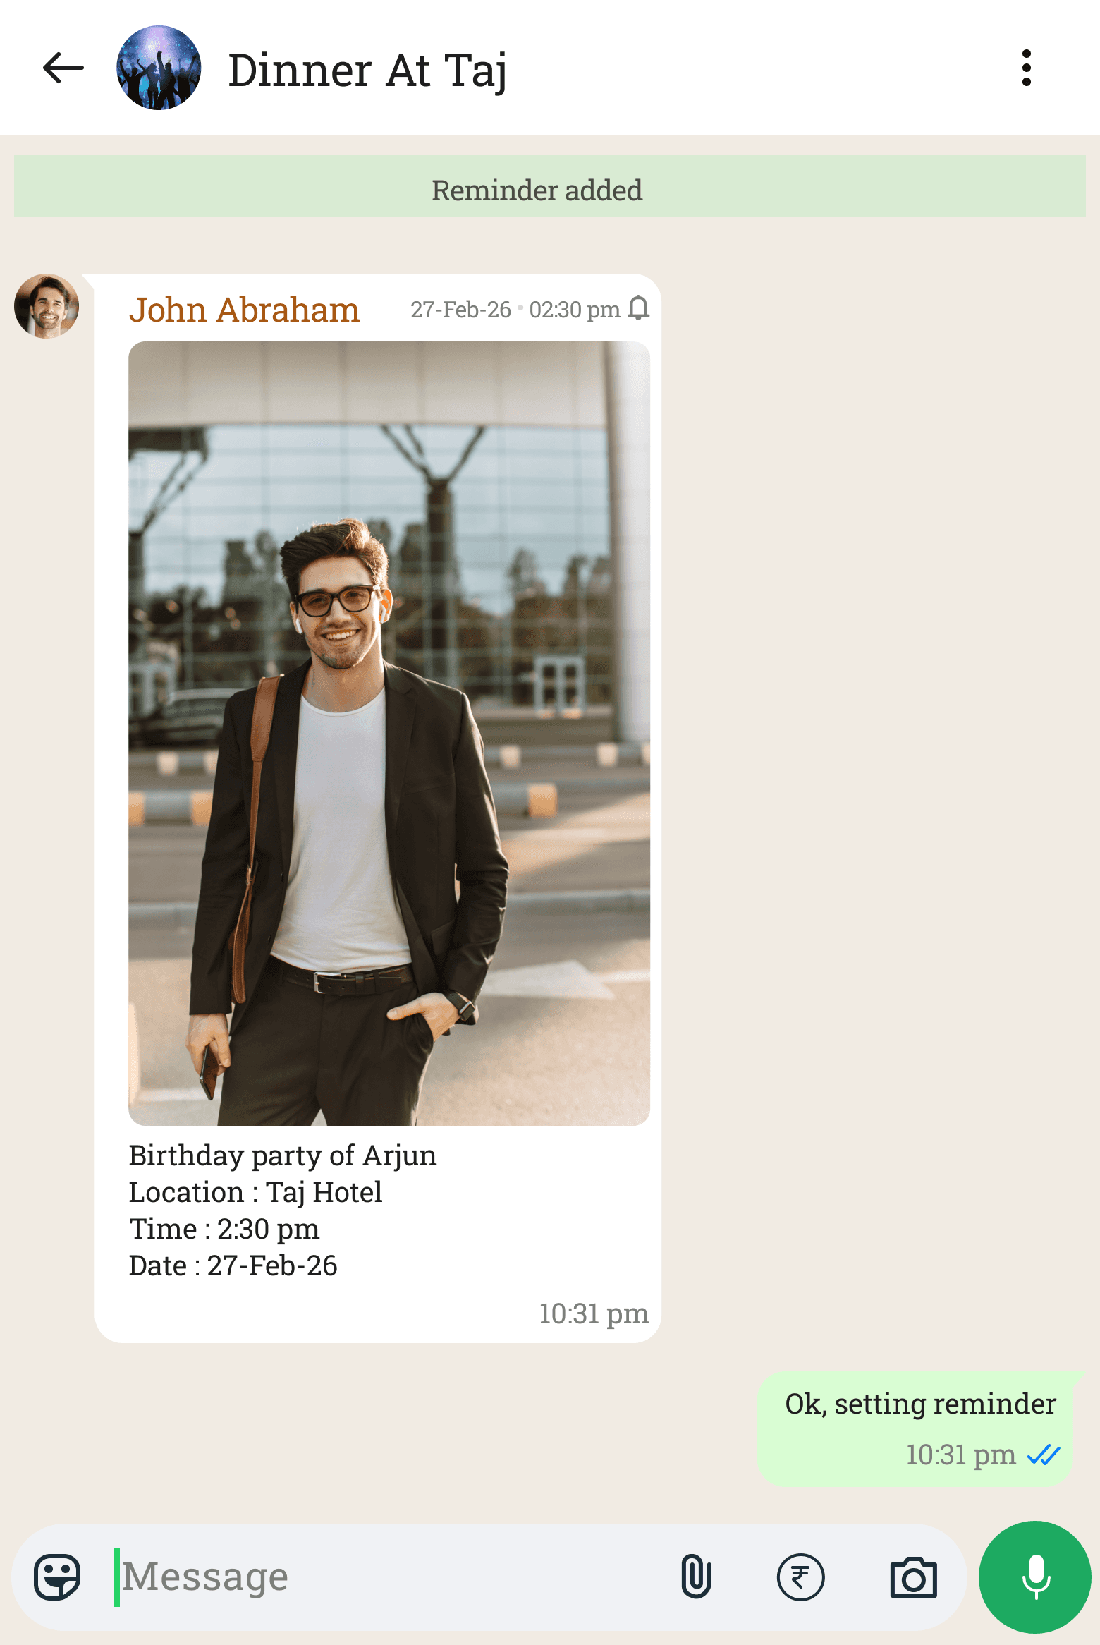Open John Abraham's small avatar
This screenshot has height=1645, width=1100.
pos(47,306)
